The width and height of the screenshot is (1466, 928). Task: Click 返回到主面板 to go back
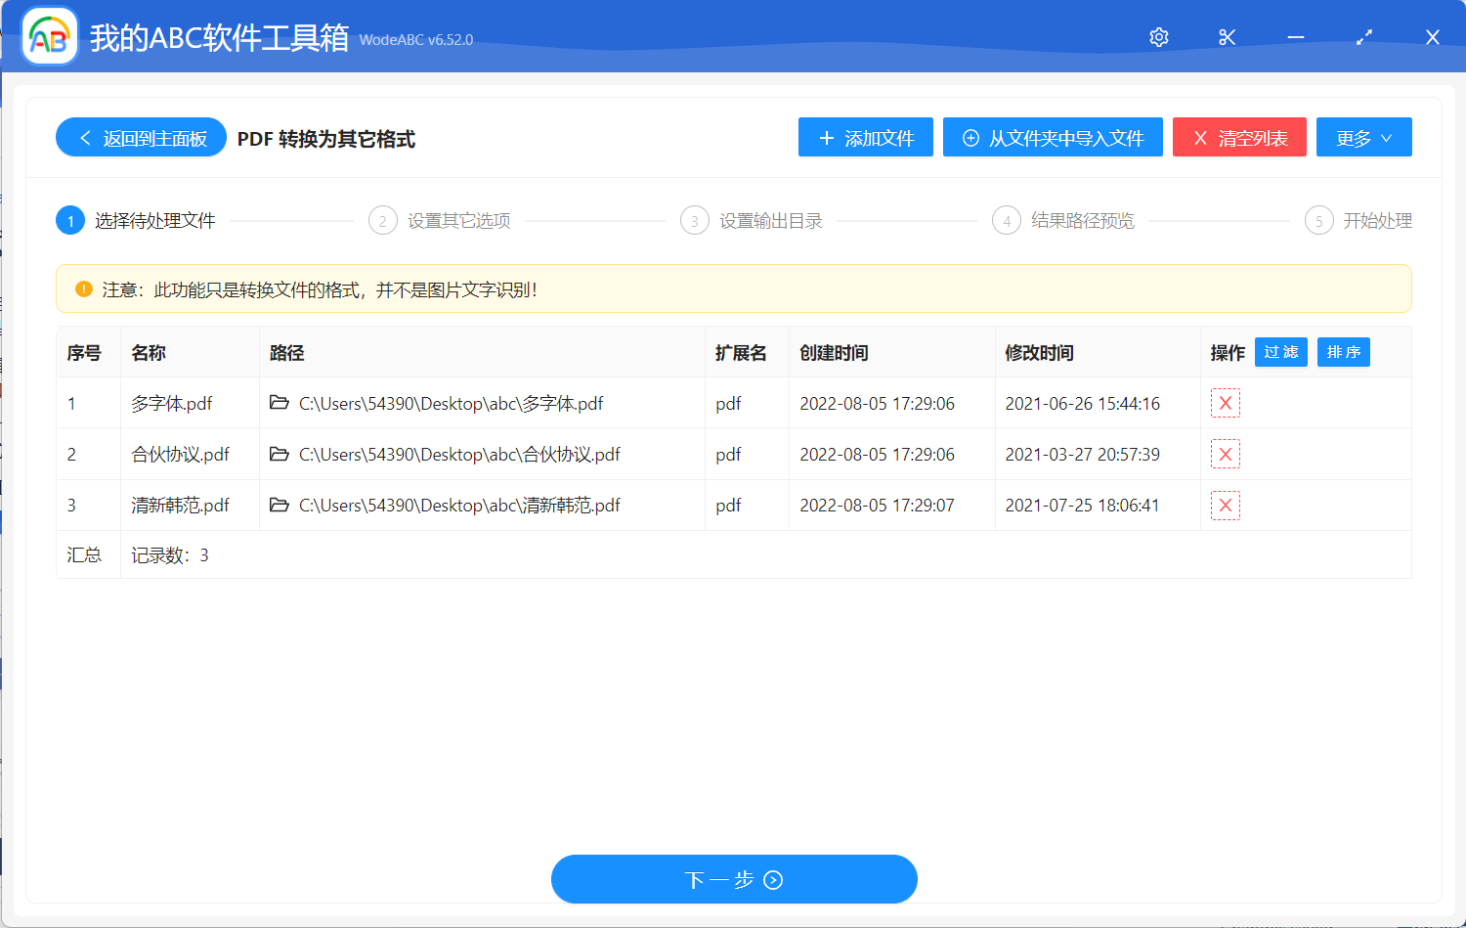141,137
